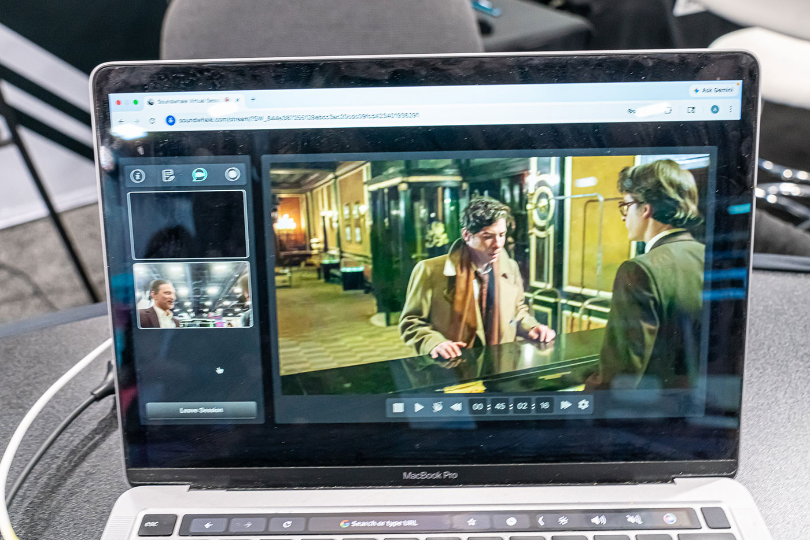
Task: Stop video playback
Action: pyautogui.click(x=398, y=407)
